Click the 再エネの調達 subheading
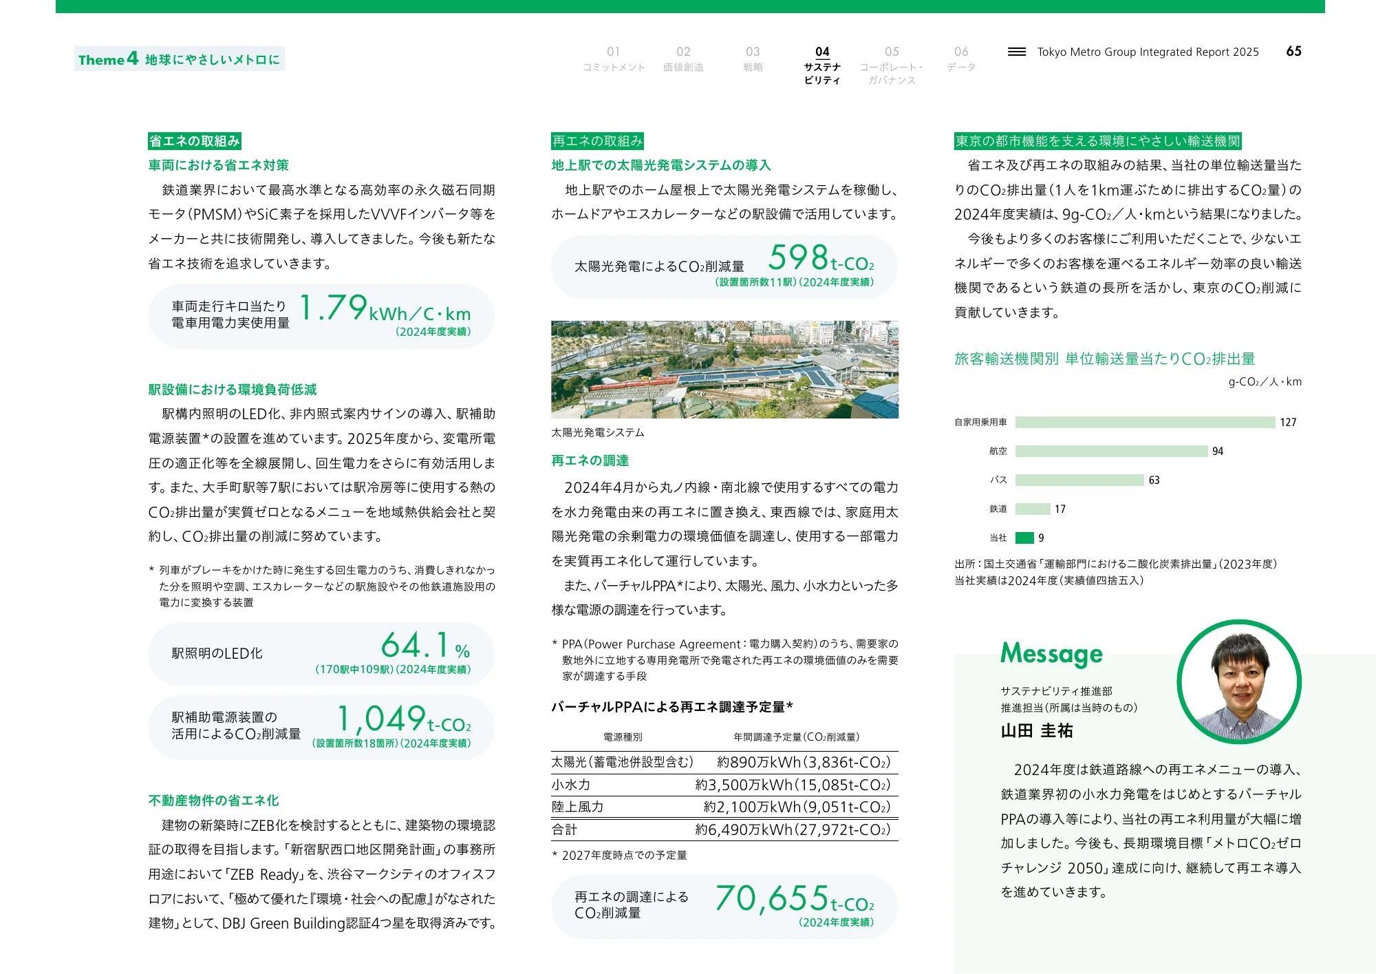 pyautogui.click(x=590, y=460)
